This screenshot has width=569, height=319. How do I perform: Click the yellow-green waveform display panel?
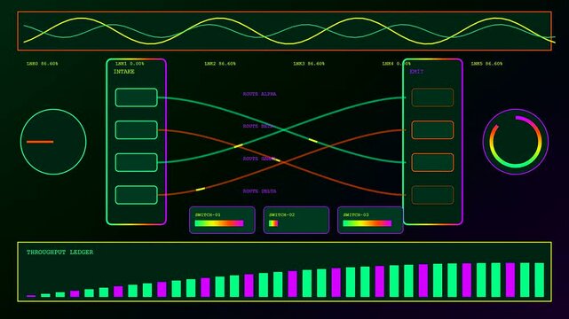pyautogui.click(x=284, y=31)
